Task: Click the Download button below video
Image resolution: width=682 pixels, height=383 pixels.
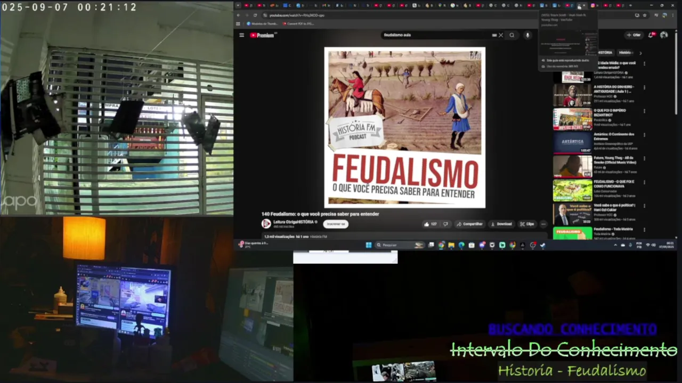Action: coord(501,224)
